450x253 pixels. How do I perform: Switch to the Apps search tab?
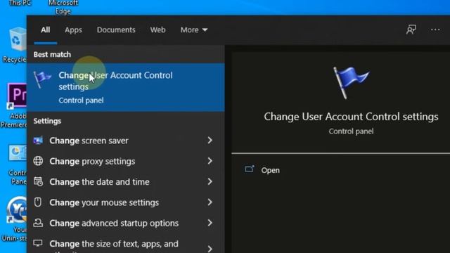(x=73, y=30)
